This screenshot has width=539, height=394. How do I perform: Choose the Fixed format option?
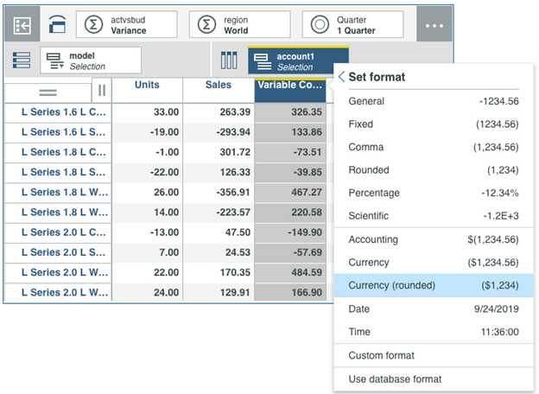(434, 124)
